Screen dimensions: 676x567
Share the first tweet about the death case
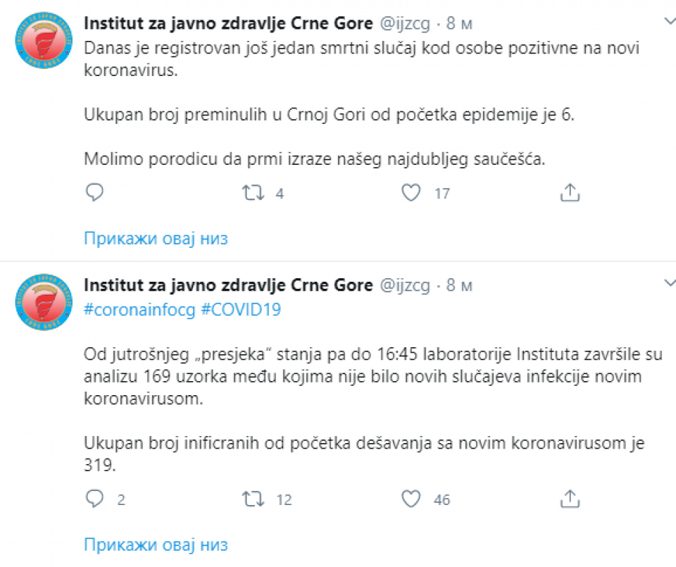point(569,192)
